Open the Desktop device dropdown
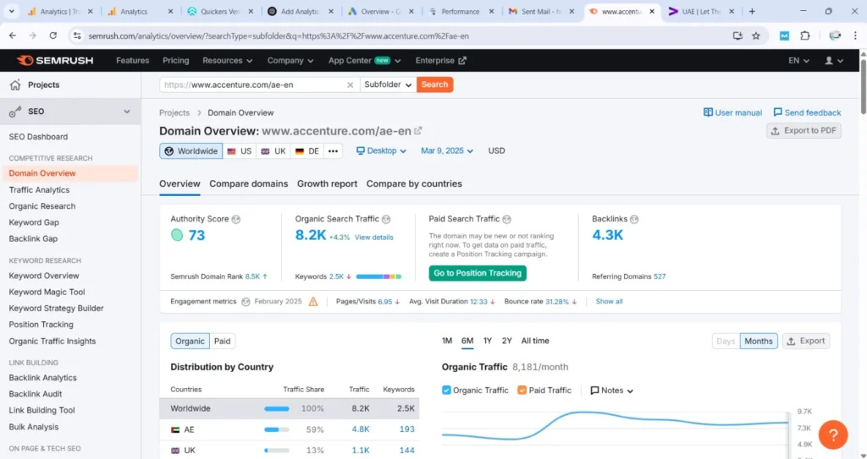The height and width of the screenshot is (459, 867). coord(381,150)
